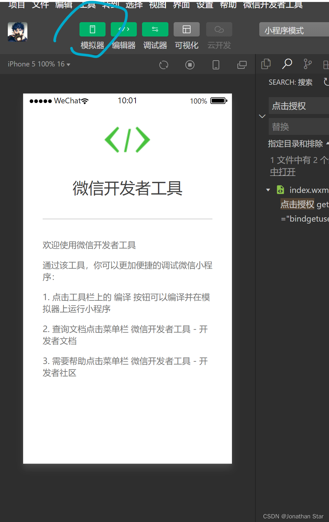329x522 pixels.
Task: Click the 微信开发者工具 heading in simulator
Action: 127,188
